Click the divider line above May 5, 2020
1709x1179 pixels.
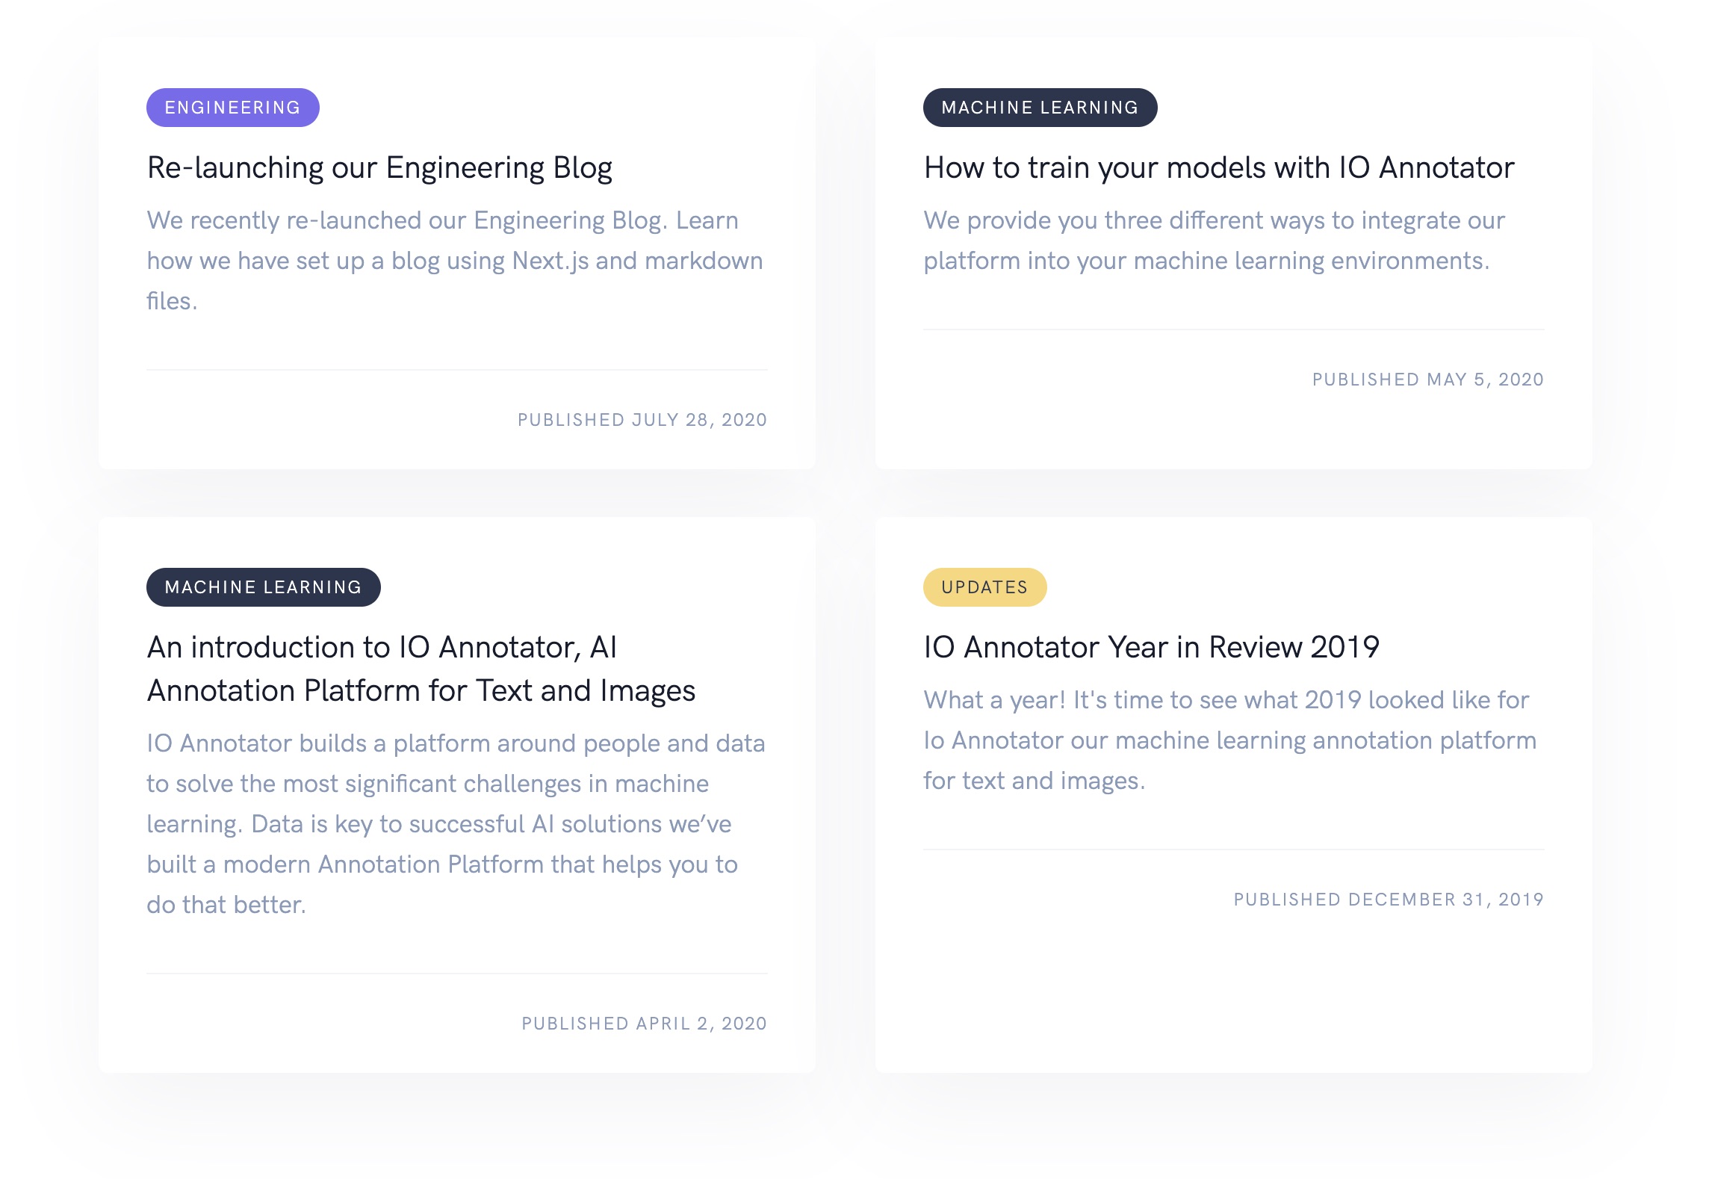[1234, 329]
